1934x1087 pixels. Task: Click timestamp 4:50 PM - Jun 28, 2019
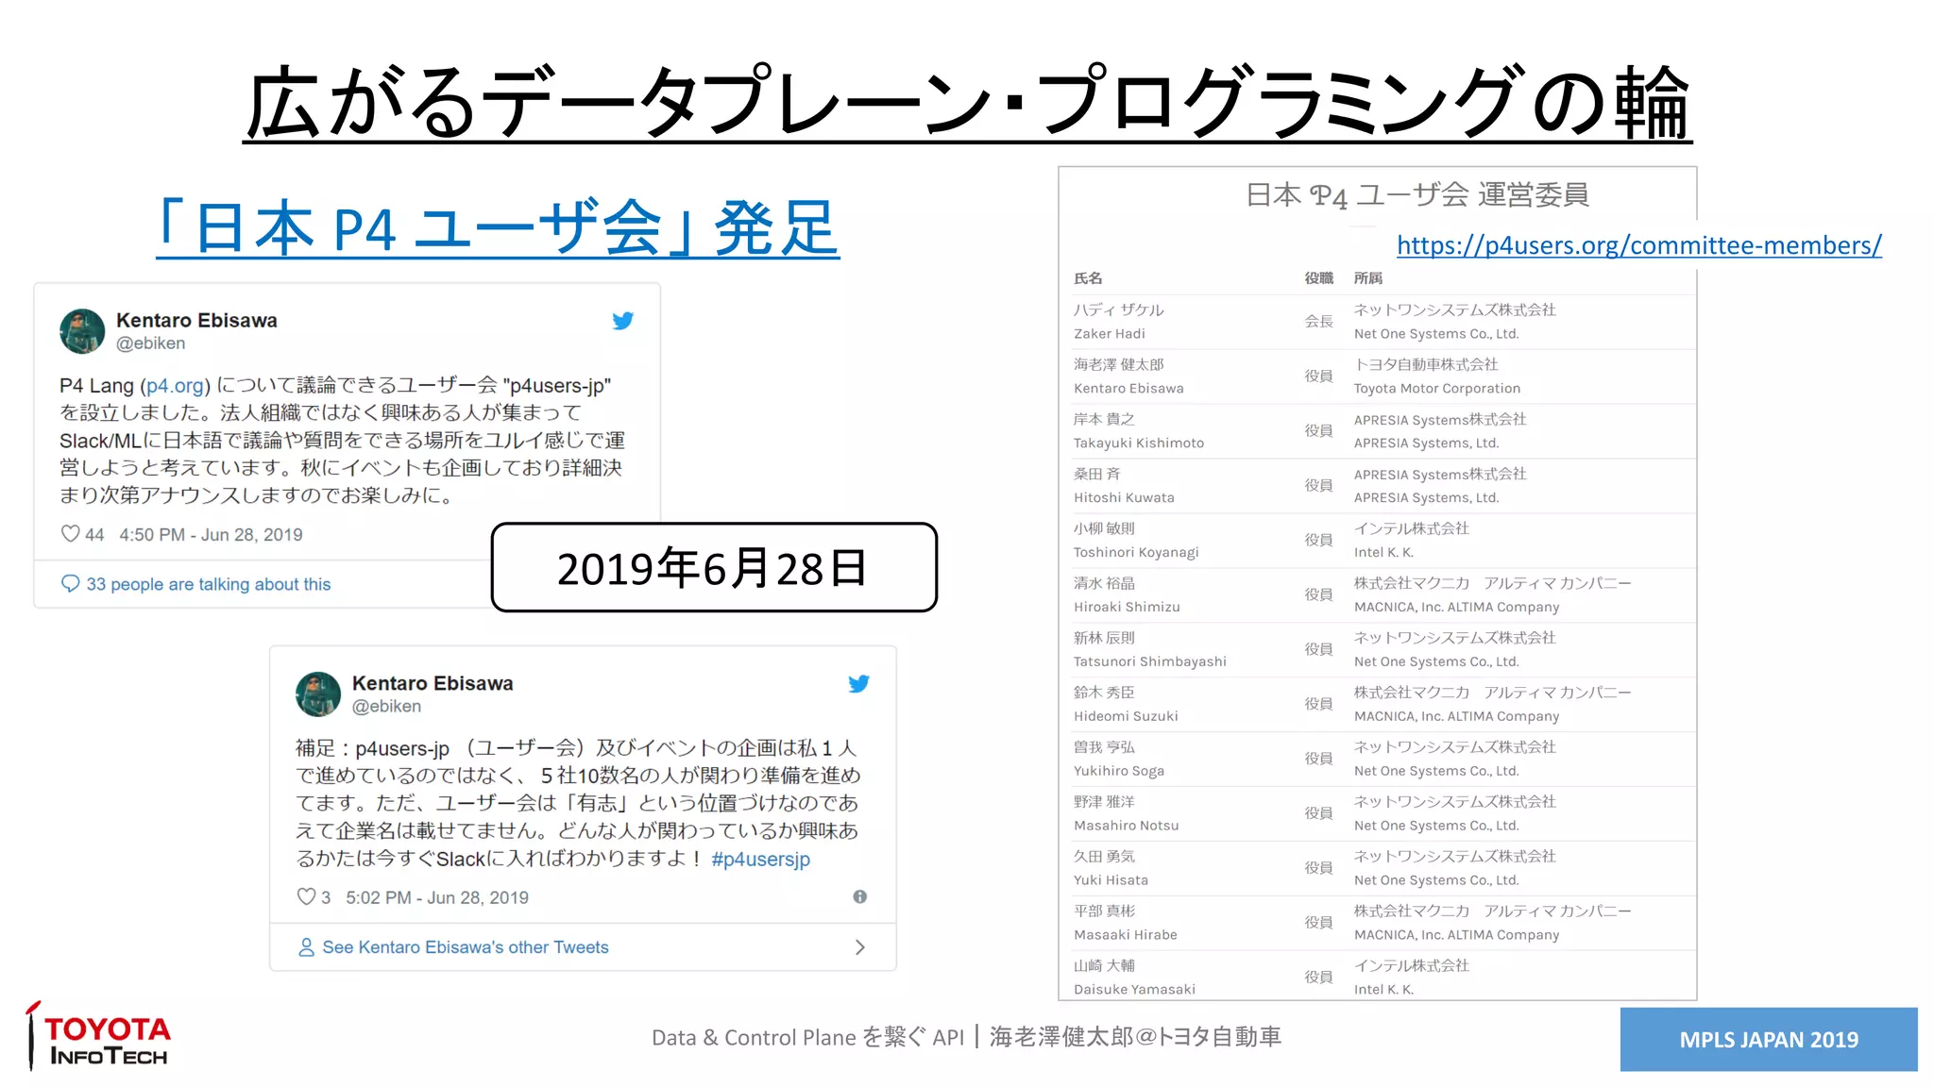click(211, 535)
